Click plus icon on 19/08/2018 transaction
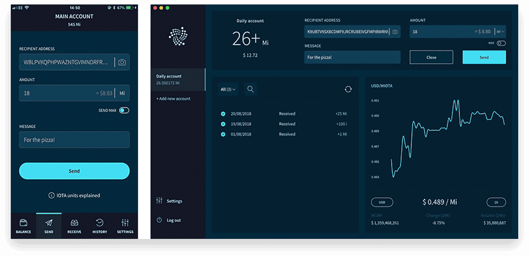The image size is (529, 256). pyautogui.click(x=223, y=124)
